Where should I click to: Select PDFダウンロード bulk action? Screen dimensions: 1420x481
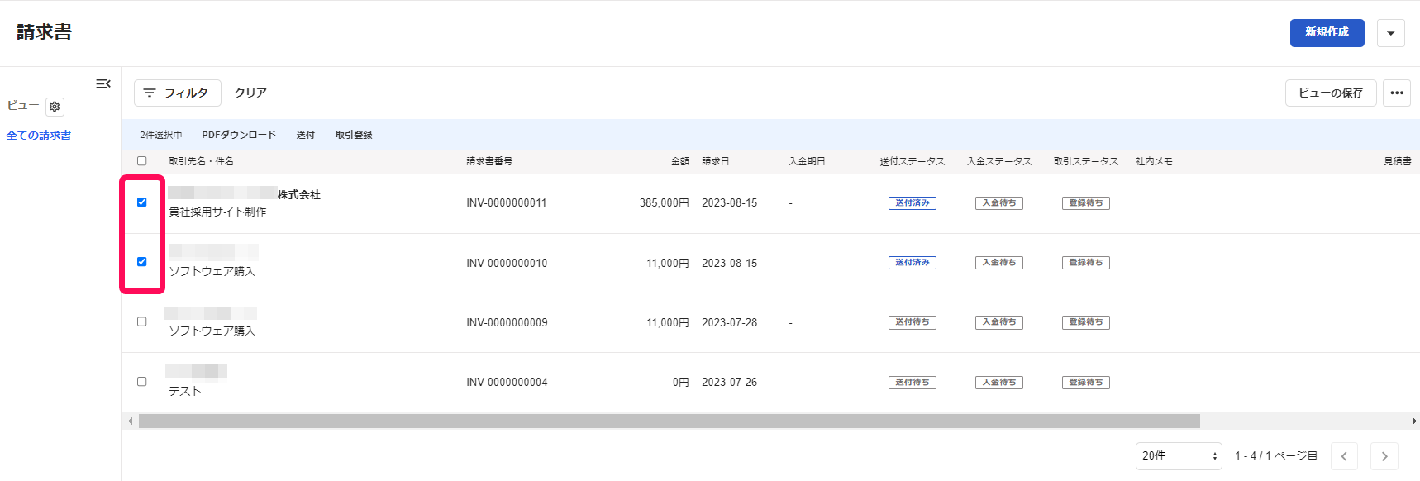coord(239,135)
